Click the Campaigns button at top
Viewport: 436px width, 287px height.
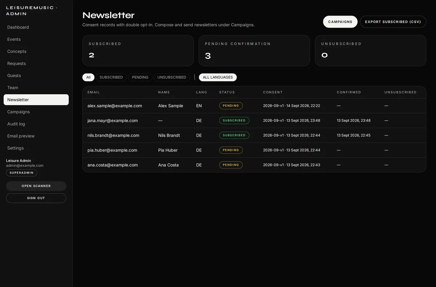tap(340, 22)
